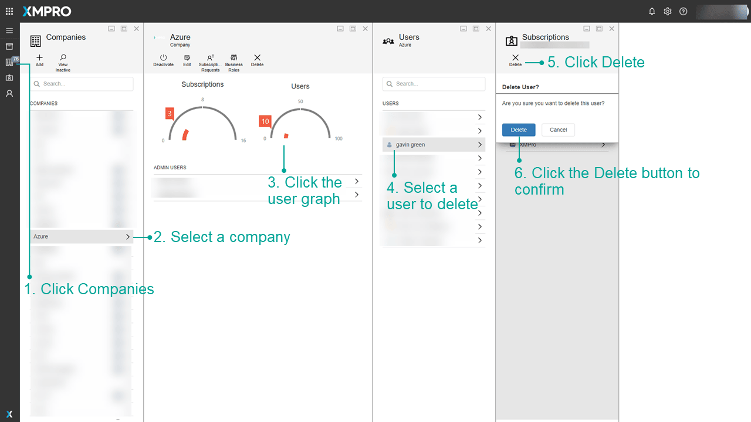The width and height of the screenshot is (751, 422).
Task: Expand the left sidebar hamburger menu
Action: tap(9, 30)
